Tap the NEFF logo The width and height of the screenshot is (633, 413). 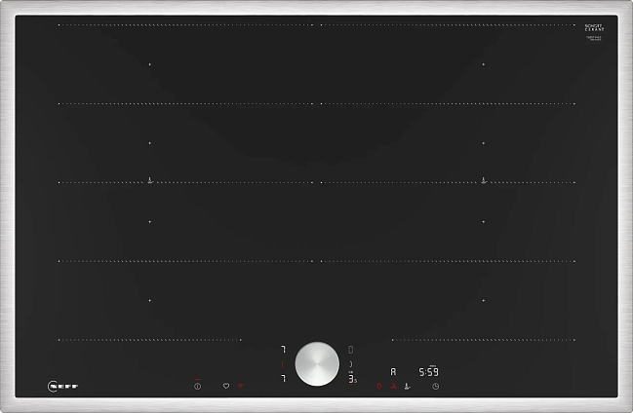[x=62, y=385]
